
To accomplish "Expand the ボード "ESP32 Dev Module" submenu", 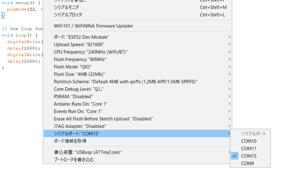I will (82, 37).
